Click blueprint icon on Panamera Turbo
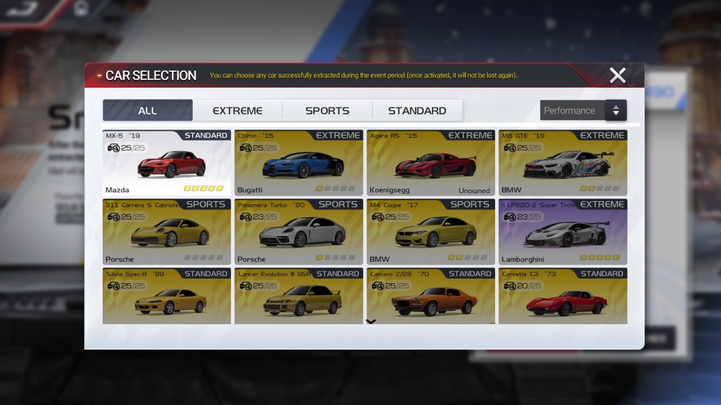This screenshot has height=405, width=721. (246, 217)
